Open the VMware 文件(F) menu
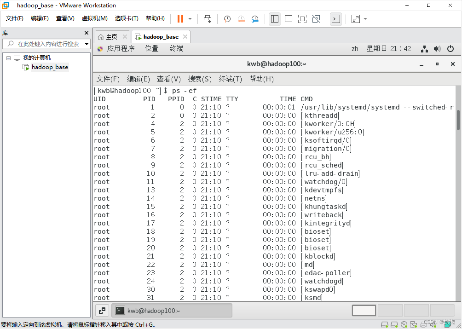462x329 pixels. [x=14, y=18]
